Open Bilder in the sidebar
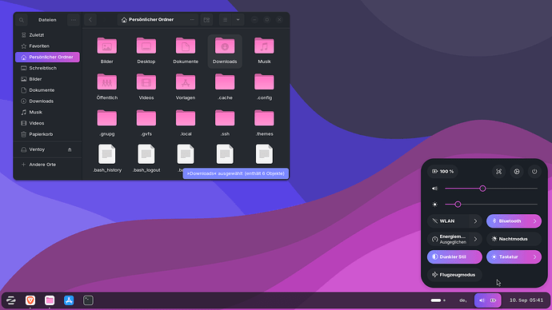 pos(47,79)
